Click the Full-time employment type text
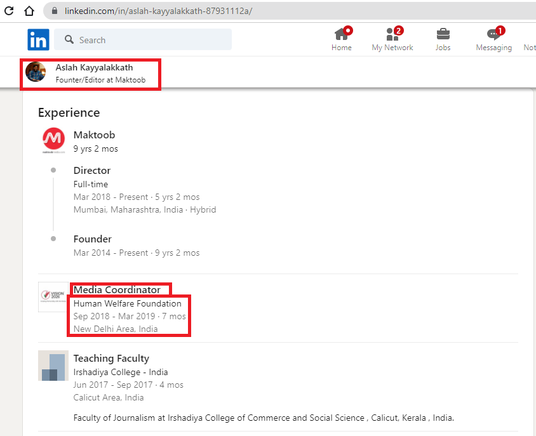The image size is (536, 436). pyautogui.click(x=91, y=185)
